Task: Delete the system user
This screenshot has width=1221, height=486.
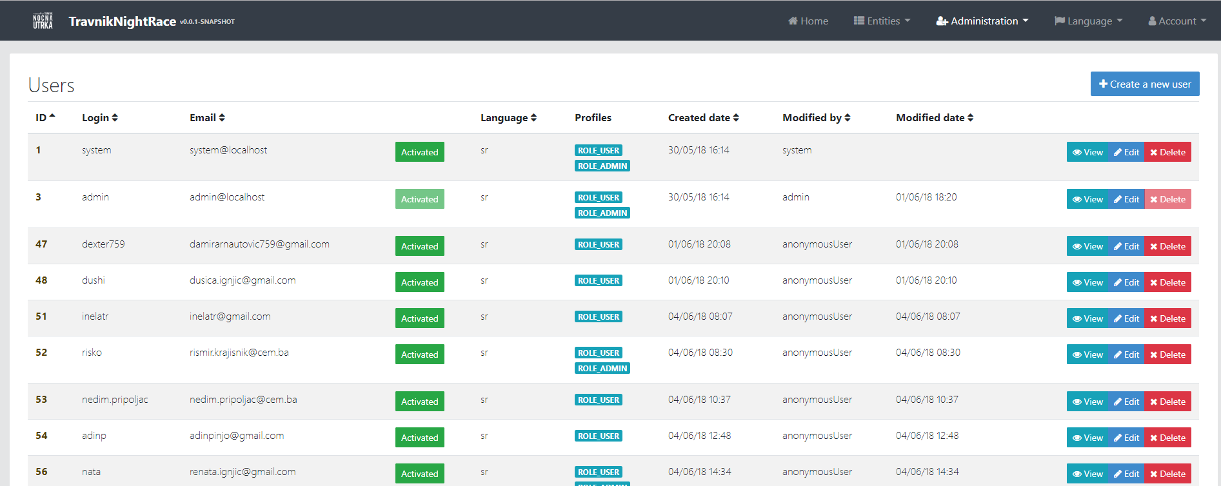Action: pyautogui.click(x=1167, y=152)
